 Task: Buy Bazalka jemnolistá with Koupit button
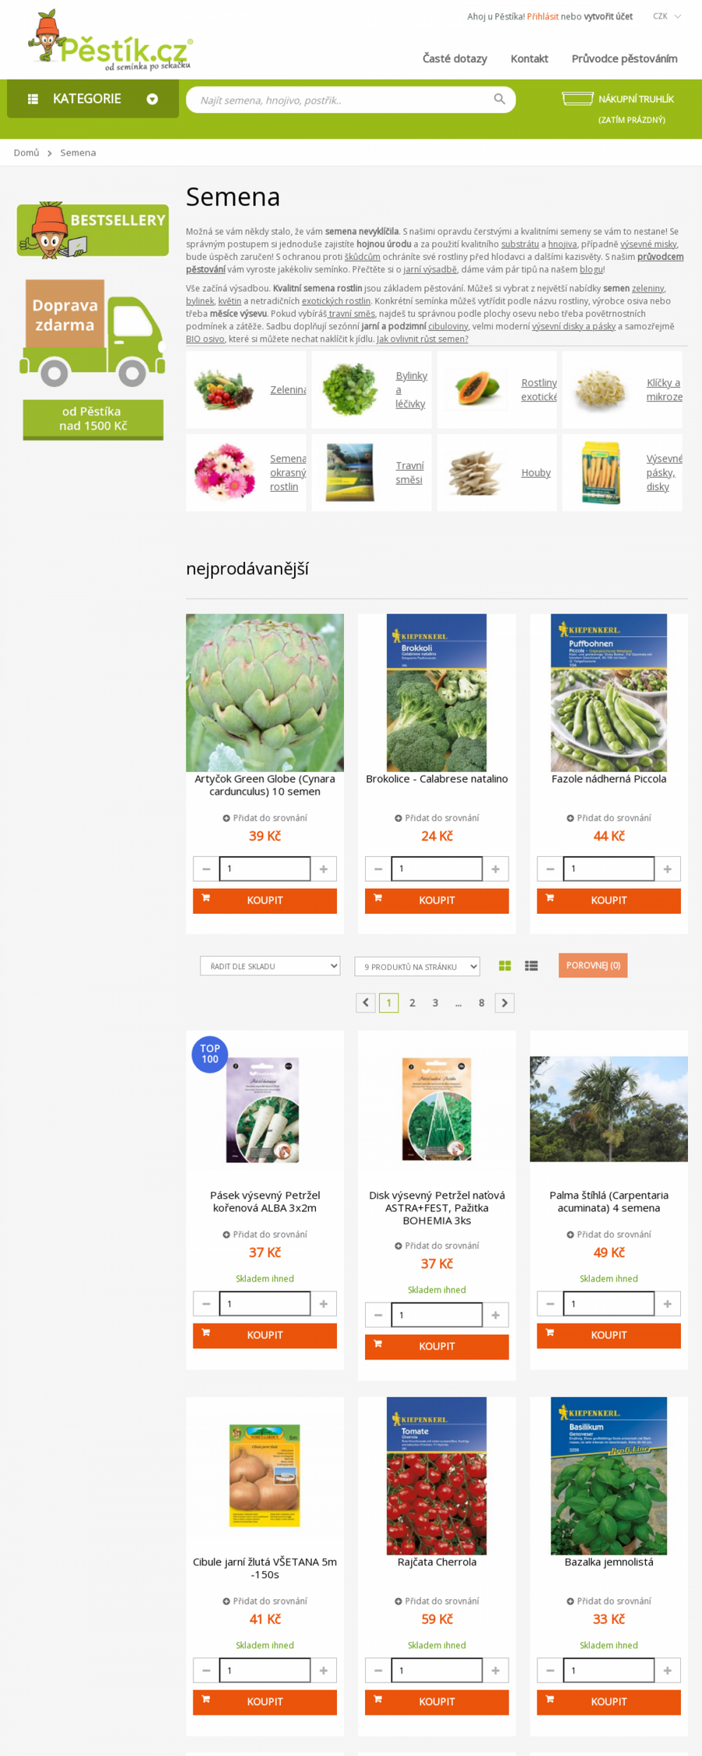(608, 1701)
